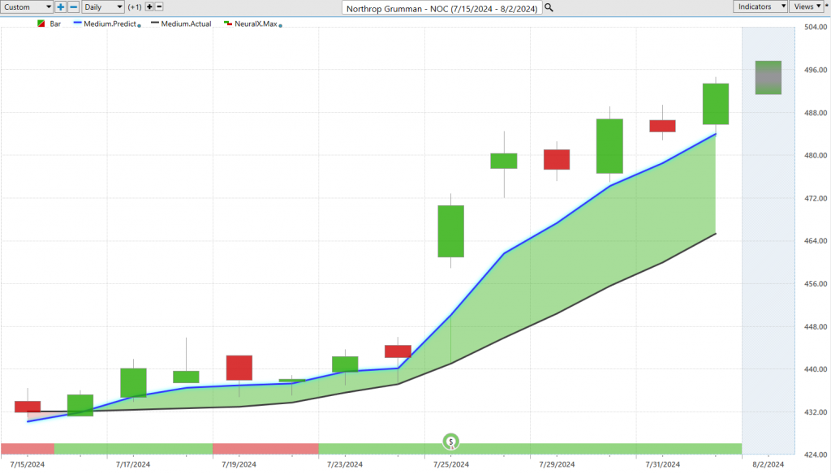Click the small dot after Medium.Predict label
The width and height of the screenshot is (831, 474).
point(140,26)
